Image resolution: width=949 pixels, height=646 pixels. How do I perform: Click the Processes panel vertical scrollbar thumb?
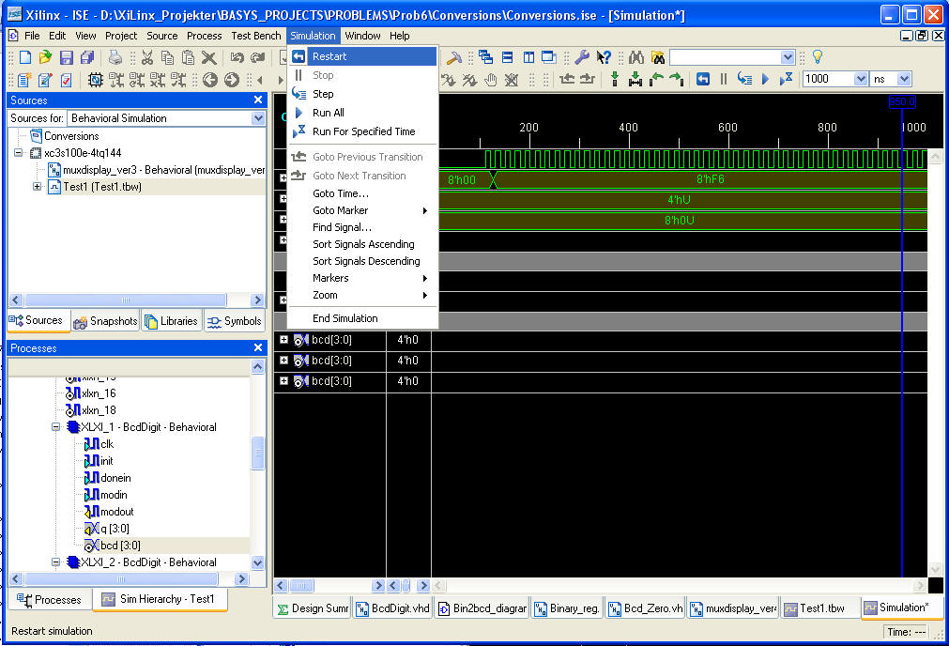pos(257,453)
